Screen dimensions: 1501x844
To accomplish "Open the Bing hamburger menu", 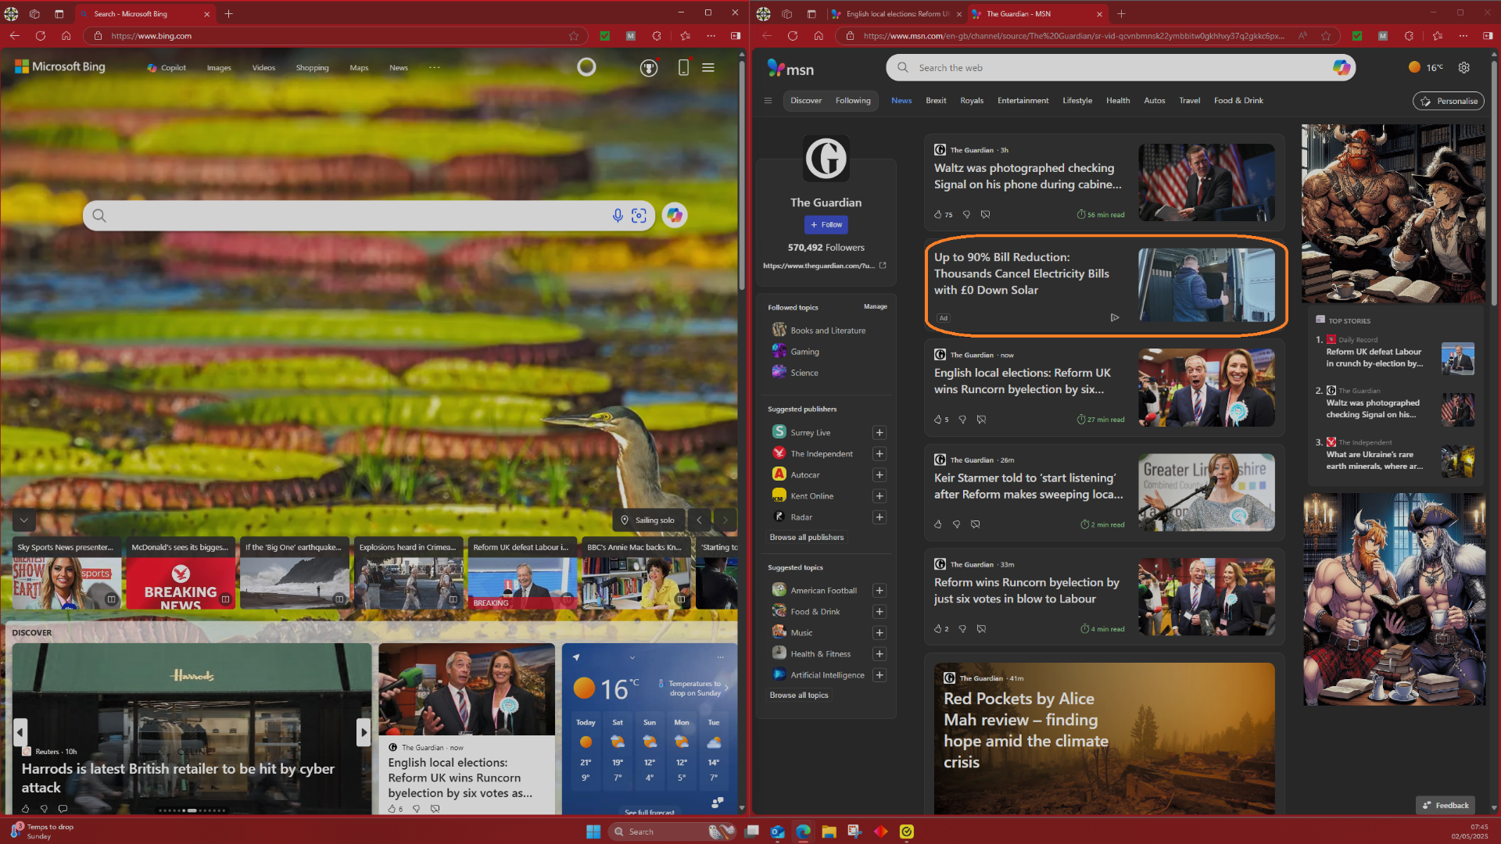I will coord(708,68).
